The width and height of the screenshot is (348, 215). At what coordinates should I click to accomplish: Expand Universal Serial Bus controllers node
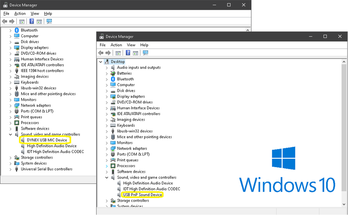coord(10,169)
